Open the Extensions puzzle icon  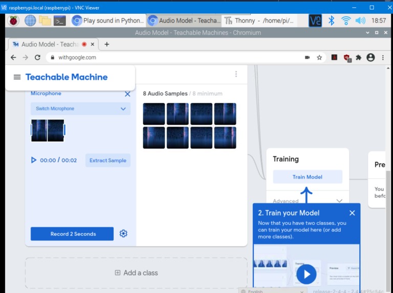pos(359,58)
